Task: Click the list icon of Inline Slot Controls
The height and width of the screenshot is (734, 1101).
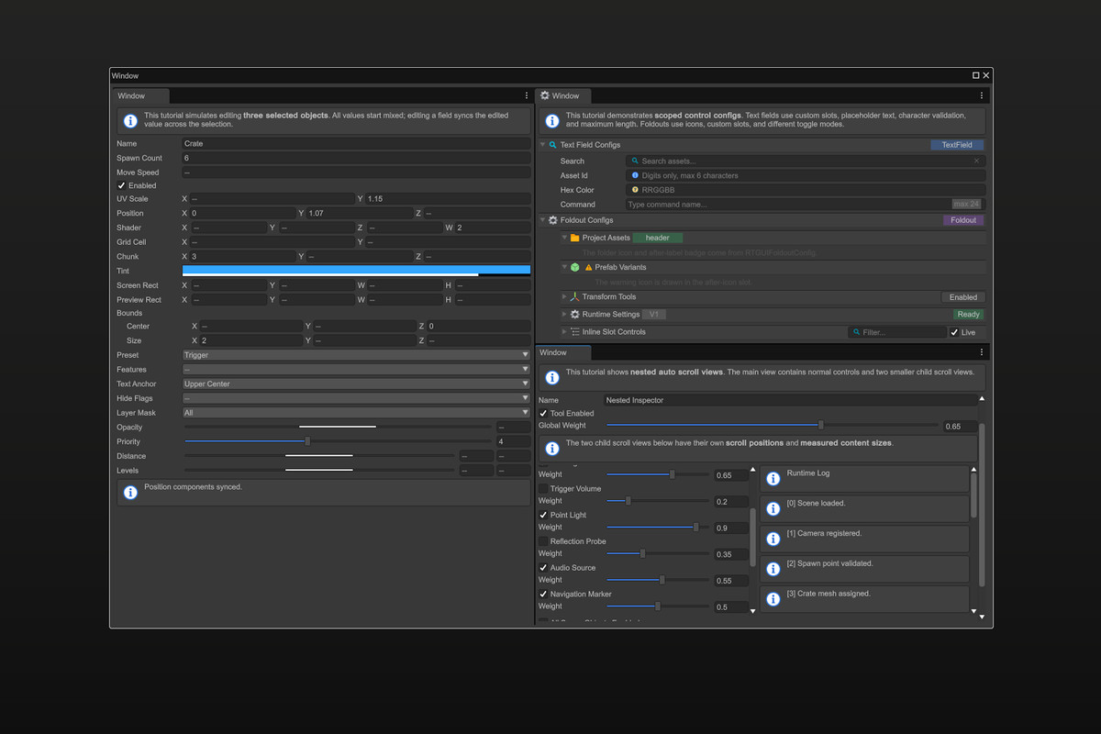Action: [575, 332]
